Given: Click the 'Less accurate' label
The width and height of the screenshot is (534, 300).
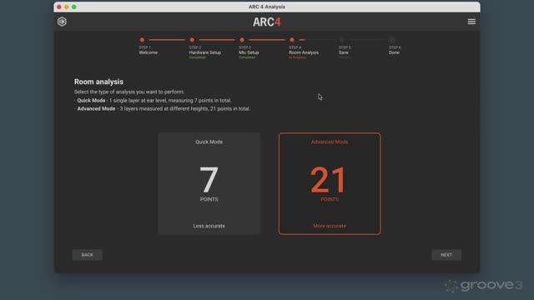Looking at the screenshot, I should [209, 226].
